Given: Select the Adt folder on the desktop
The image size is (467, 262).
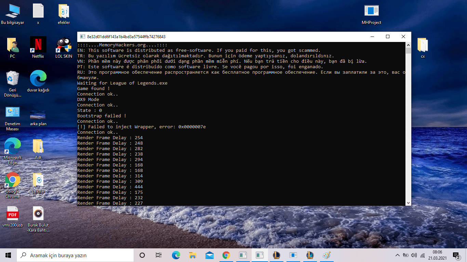Looking at the screenshot, I should coord(38,149).
